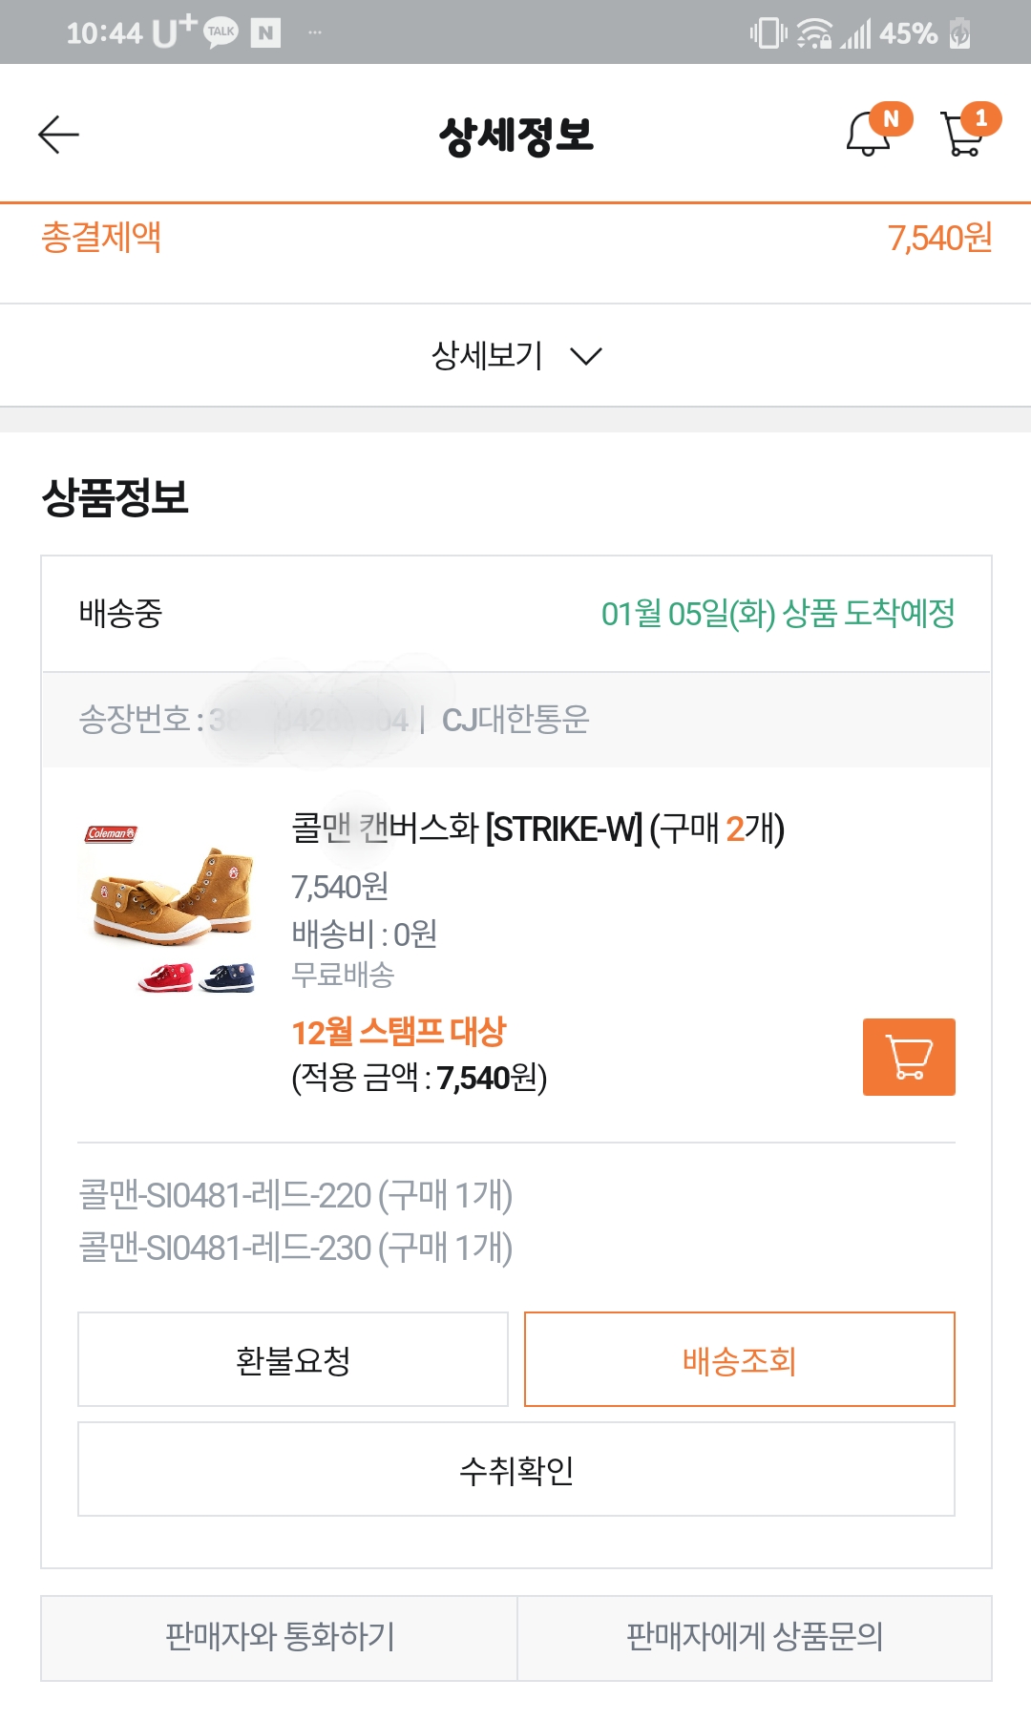Screen dimensions: 1031x1721
Task: Open the 콜맨 캔버스화 product title link
Action: click(537, 829)
